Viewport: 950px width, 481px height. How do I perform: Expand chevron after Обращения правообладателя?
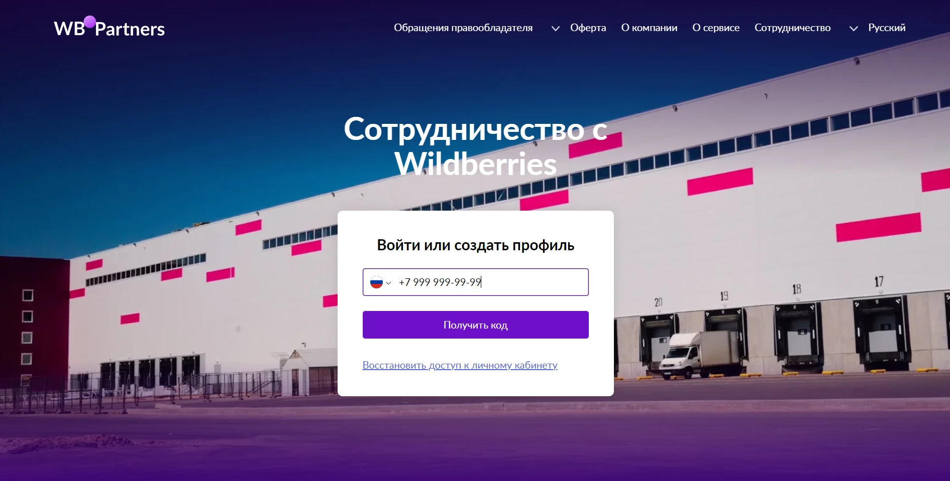tap(555, 29)
